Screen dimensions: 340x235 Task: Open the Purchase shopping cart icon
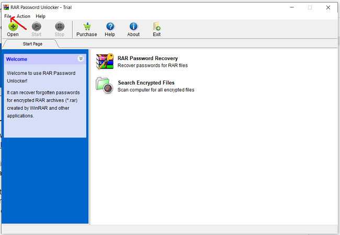pos(87,27)
